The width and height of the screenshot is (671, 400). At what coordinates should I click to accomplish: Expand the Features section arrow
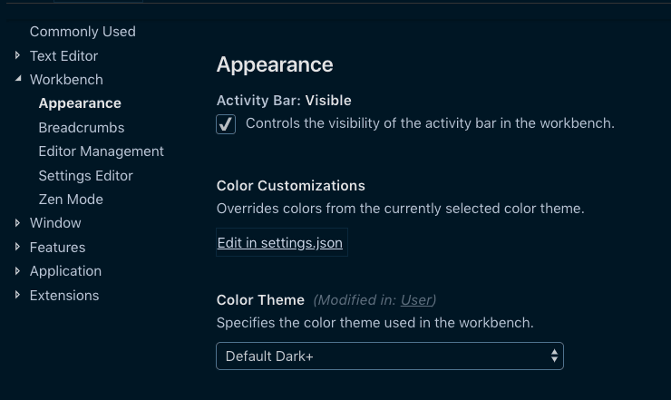17,247
